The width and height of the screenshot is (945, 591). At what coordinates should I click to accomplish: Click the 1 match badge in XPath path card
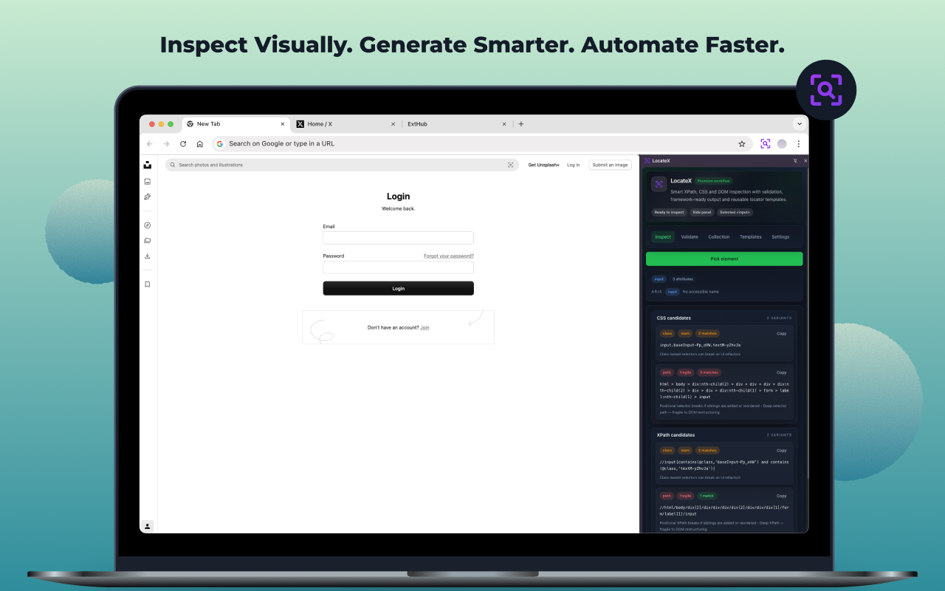click(x=707, y=496)
